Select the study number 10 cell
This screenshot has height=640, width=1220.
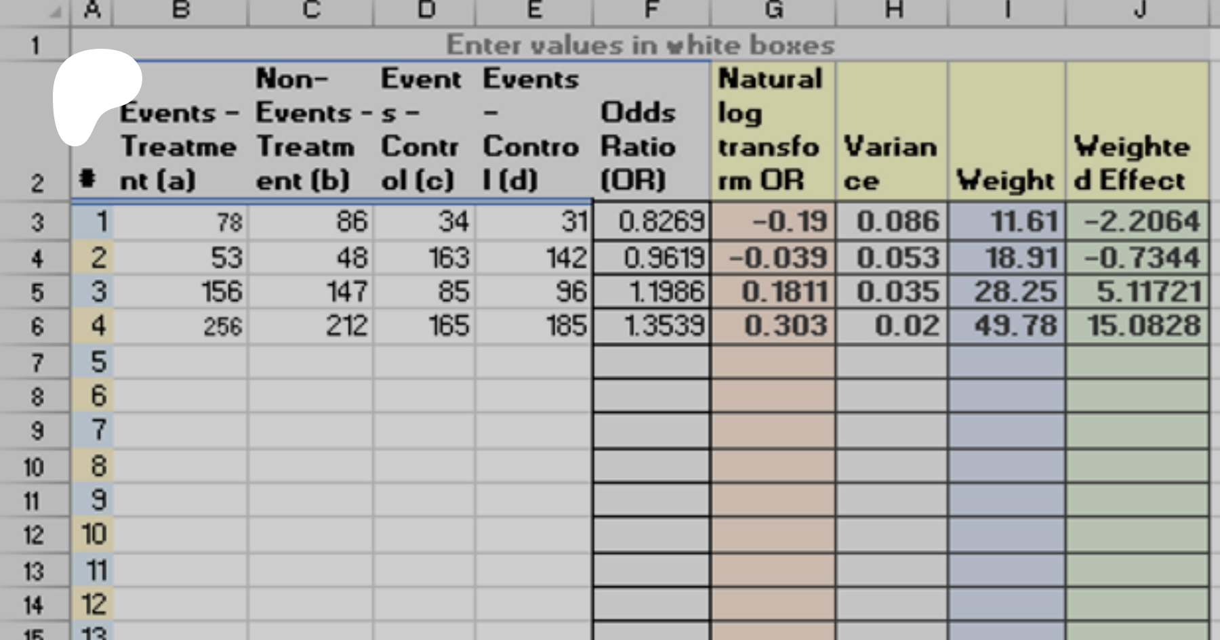click(x=93, y=535)
